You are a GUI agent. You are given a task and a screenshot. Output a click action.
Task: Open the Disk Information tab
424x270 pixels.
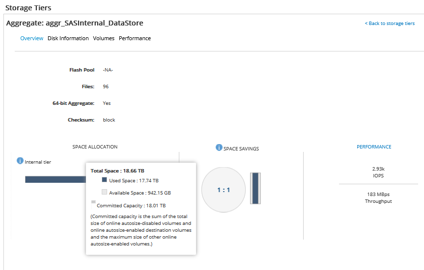coord(68,38)
